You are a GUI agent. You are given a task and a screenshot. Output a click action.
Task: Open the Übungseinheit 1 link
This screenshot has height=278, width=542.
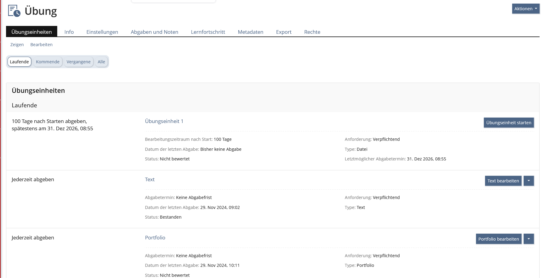164,121
